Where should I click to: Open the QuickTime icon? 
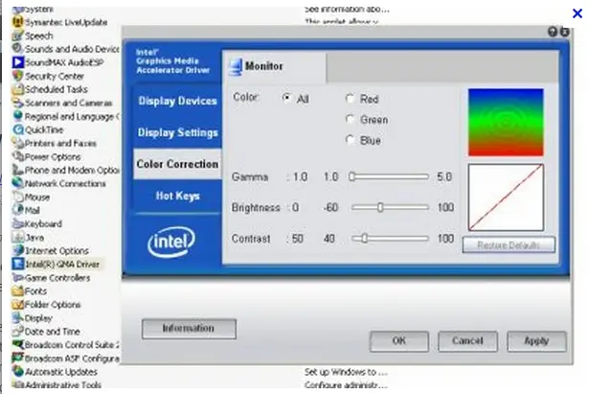tap(17, 129)
